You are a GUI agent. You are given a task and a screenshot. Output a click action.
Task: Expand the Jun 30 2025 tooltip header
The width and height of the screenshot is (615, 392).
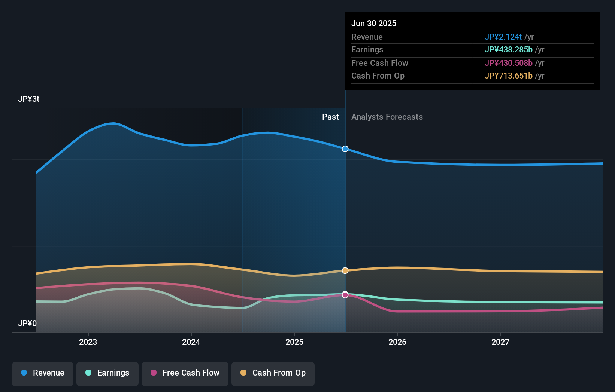point(374,23)
